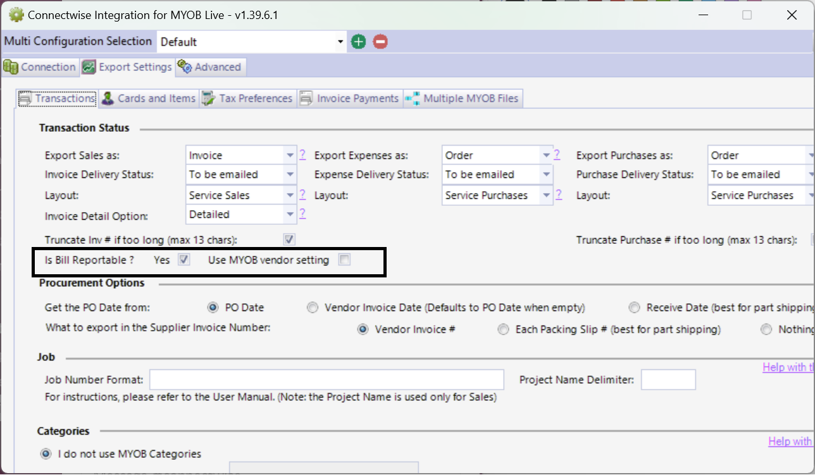Click the gear app icon in title bar

click(16, 15)
